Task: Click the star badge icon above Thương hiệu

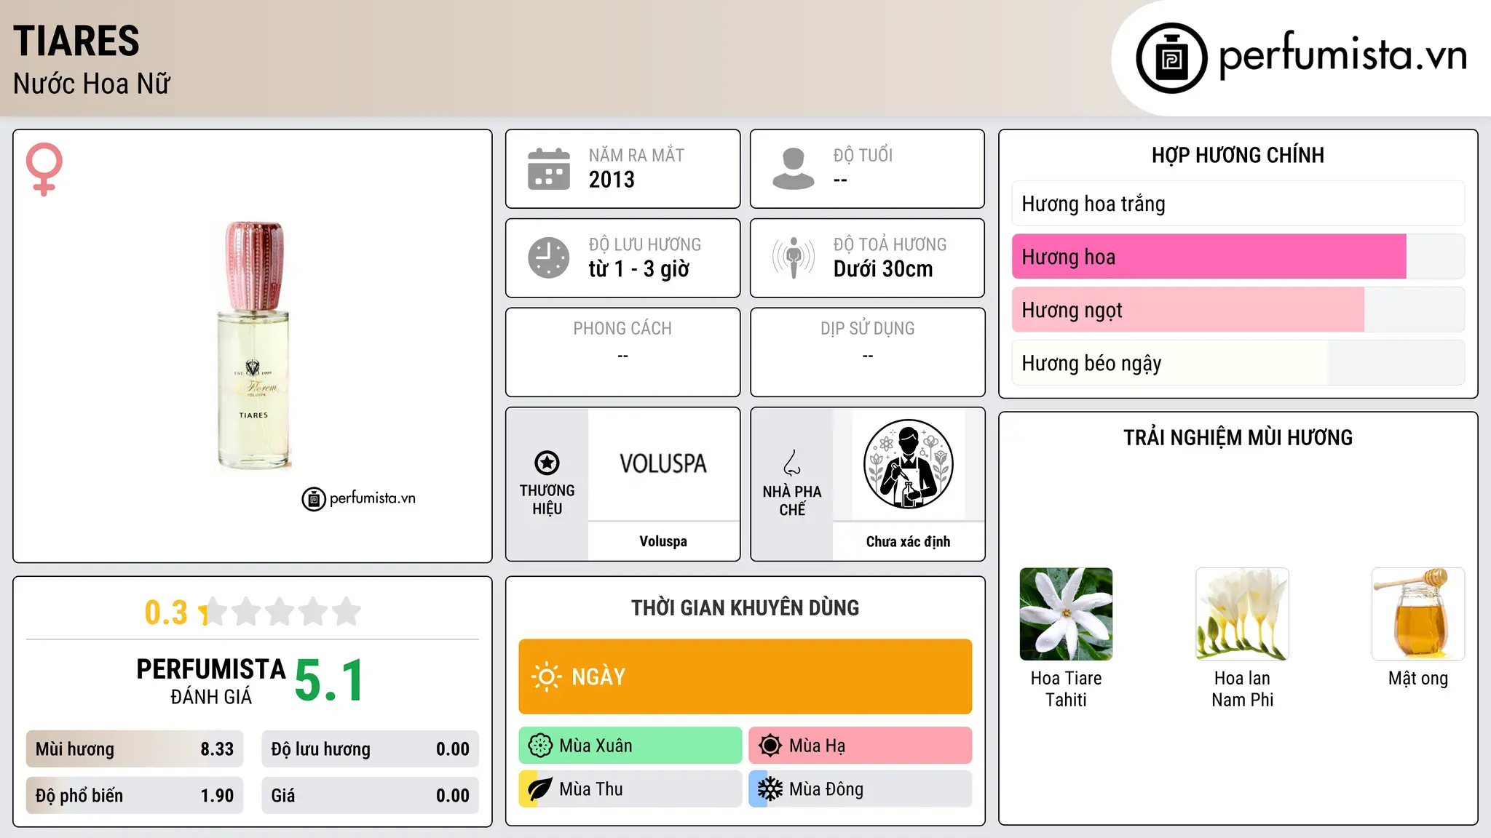Action: coord(547,463)
